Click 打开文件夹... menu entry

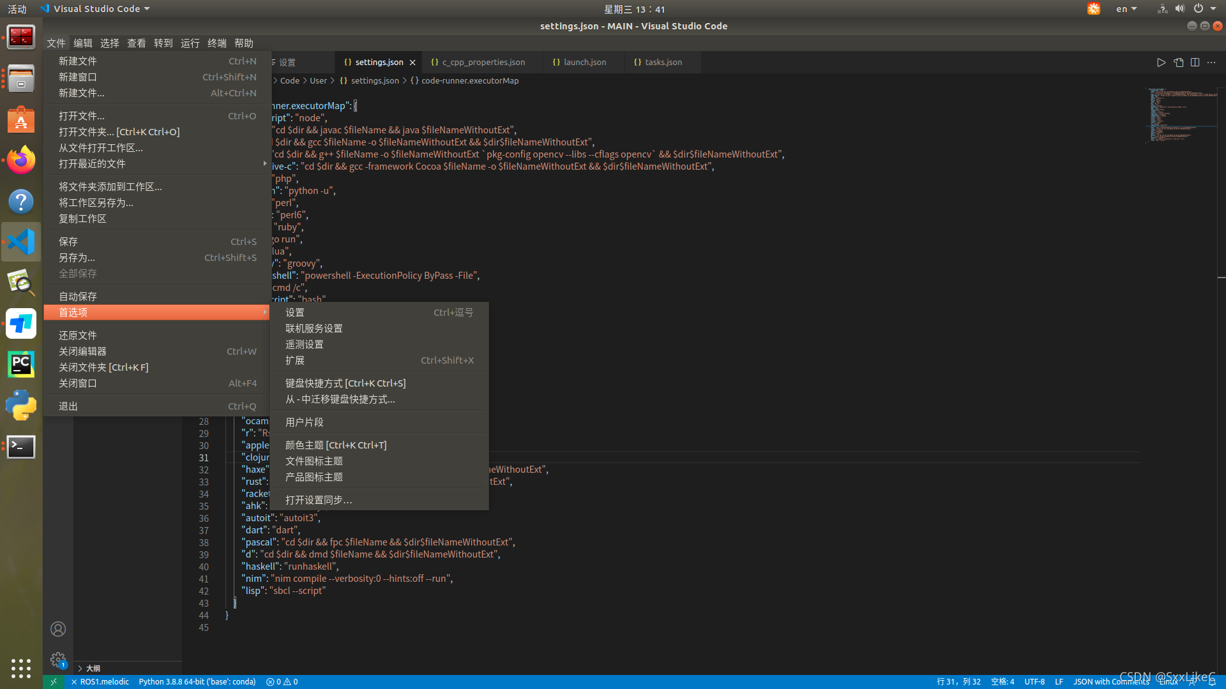[x=157, y=132]
